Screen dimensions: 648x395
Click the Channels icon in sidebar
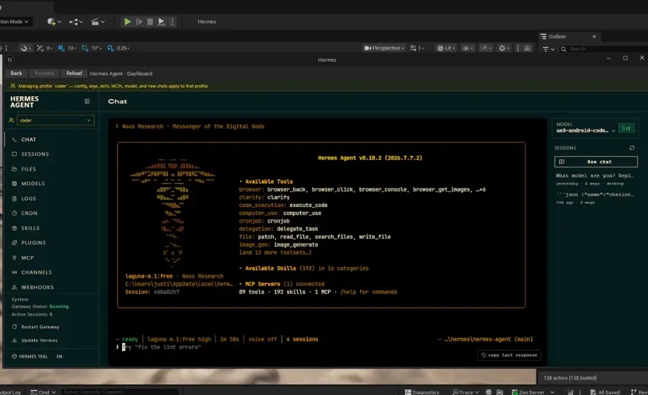[14, 272]
